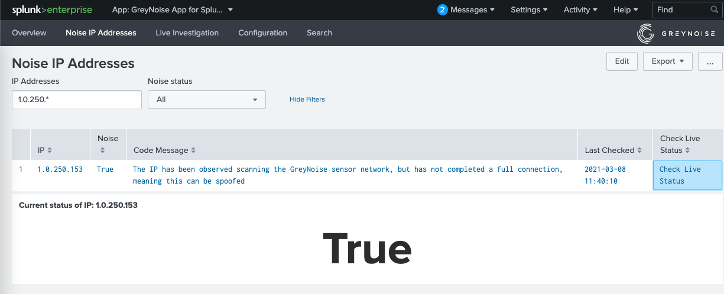Click the search magnifier icon in Find box

(714, 10)
